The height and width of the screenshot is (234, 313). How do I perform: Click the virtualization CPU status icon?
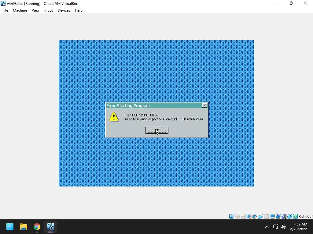pos(284,216)
